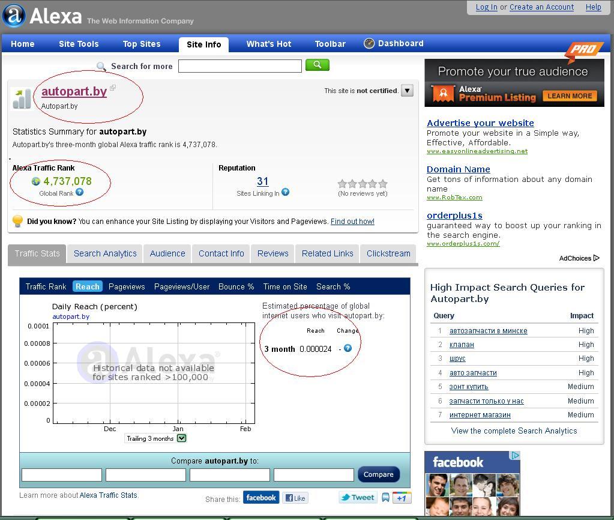Screen dimensions: 614x520
Task: Select Time on Site chart tab
Action: [x=285, y=286]
